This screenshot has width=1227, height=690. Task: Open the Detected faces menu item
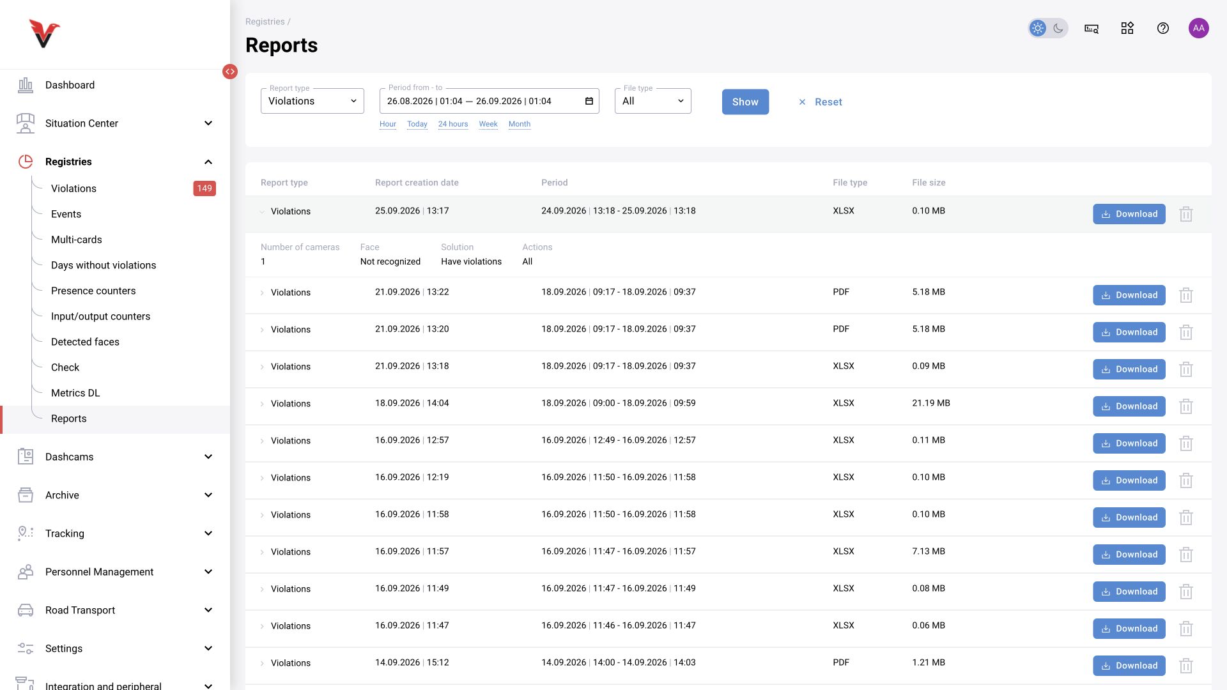85,342
